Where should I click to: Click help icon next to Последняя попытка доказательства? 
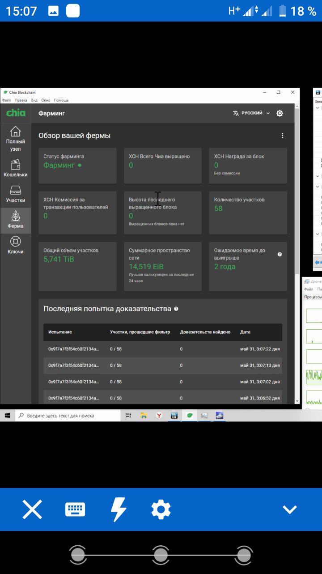point(176,309)
